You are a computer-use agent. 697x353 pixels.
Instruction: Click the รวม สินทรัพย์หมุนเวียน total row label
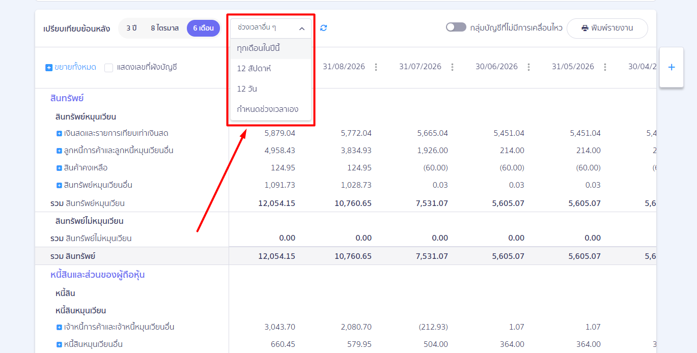point(88,203)
